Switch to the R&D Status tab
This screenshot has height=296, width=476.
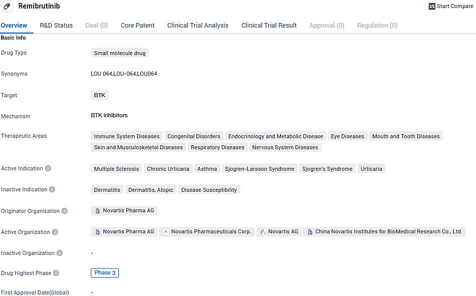(x=56, y=25)
